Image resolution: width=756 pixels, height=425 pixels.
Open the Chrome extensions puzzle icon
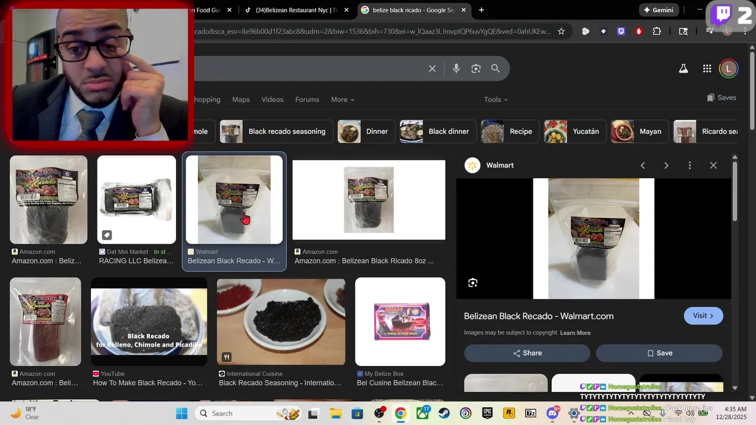coord(657,31)
